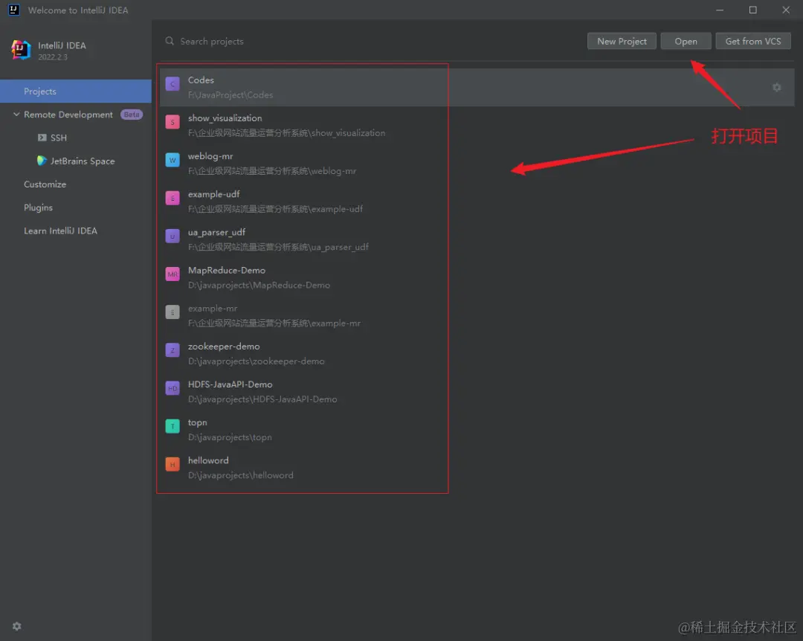Click the gray example-mr project icon
Screen dimensions: 803x641
point(172,312)
